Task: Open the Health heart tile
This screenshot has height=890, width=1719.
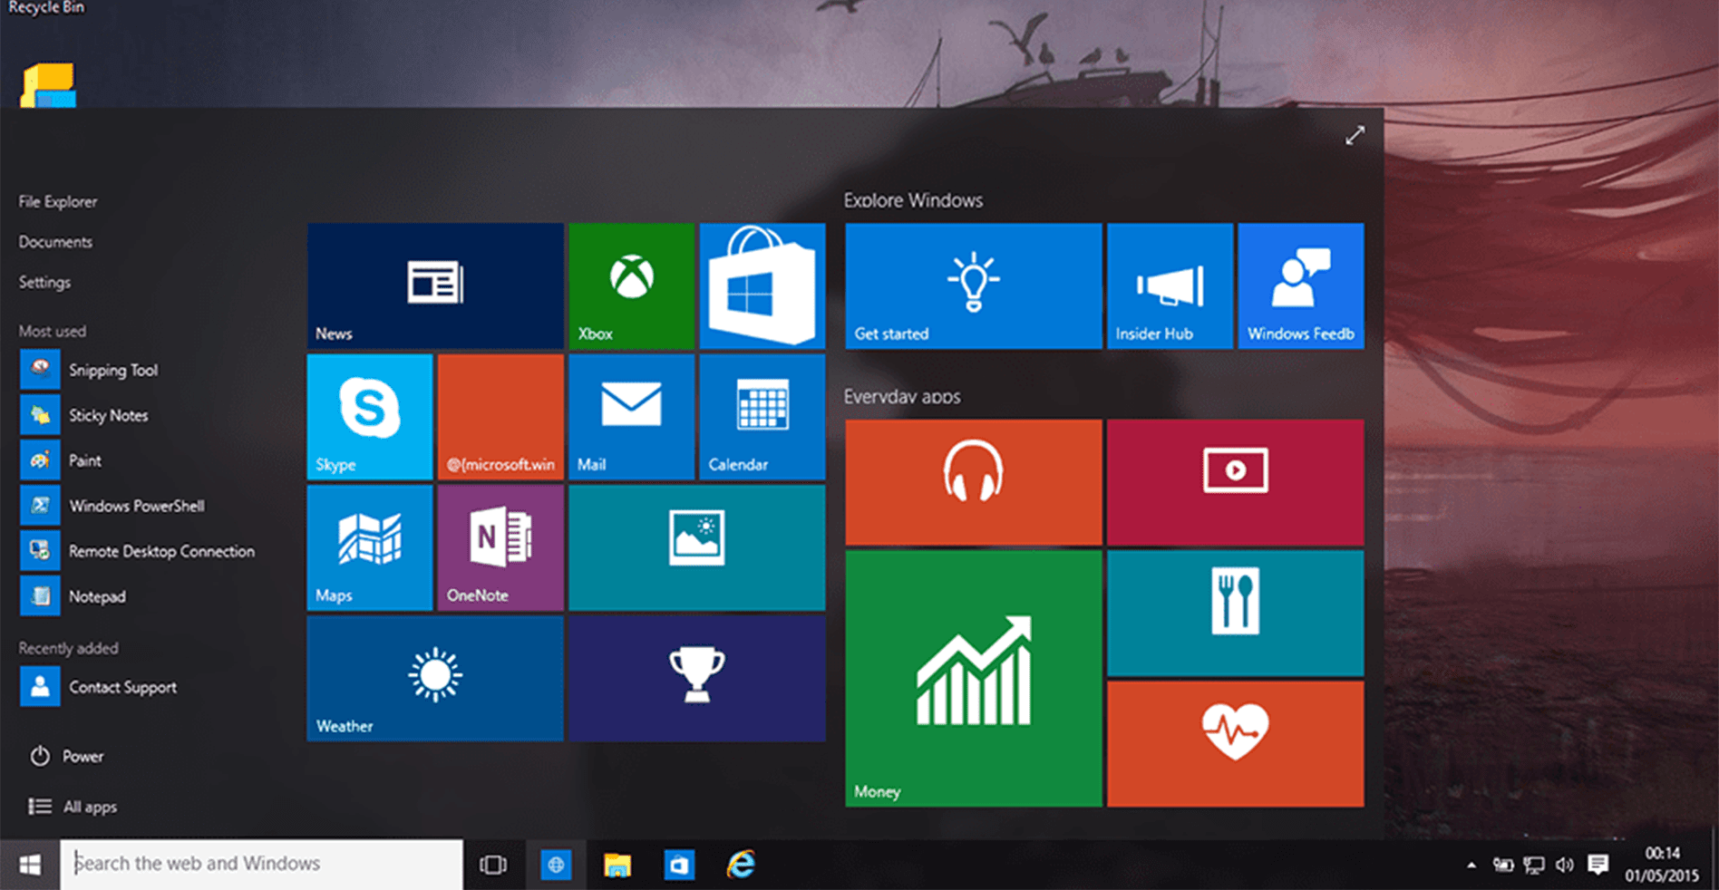Action: pos(1236,744)
